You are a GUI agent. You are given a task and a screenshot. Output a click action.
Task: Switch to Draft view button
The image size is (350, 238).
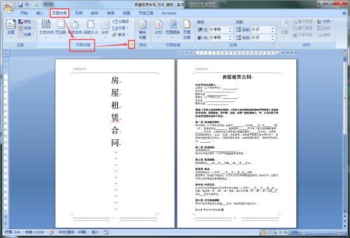(x=285, y=232)
